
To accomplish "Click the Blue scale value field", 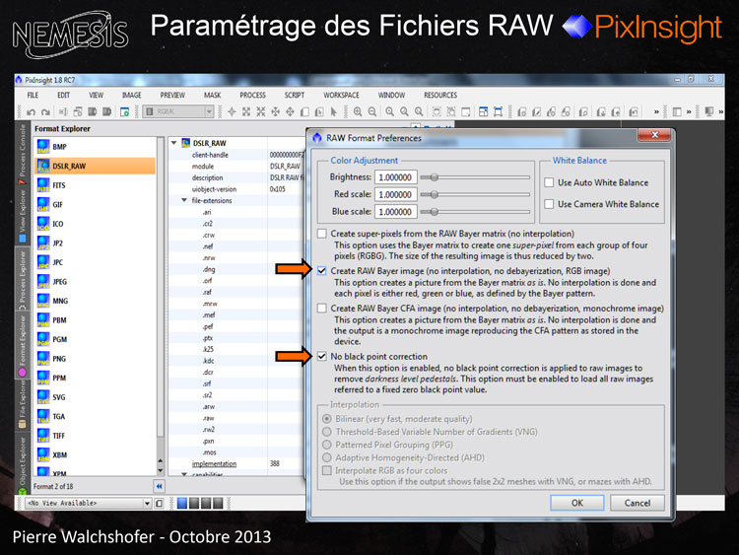I will (395, 212).
